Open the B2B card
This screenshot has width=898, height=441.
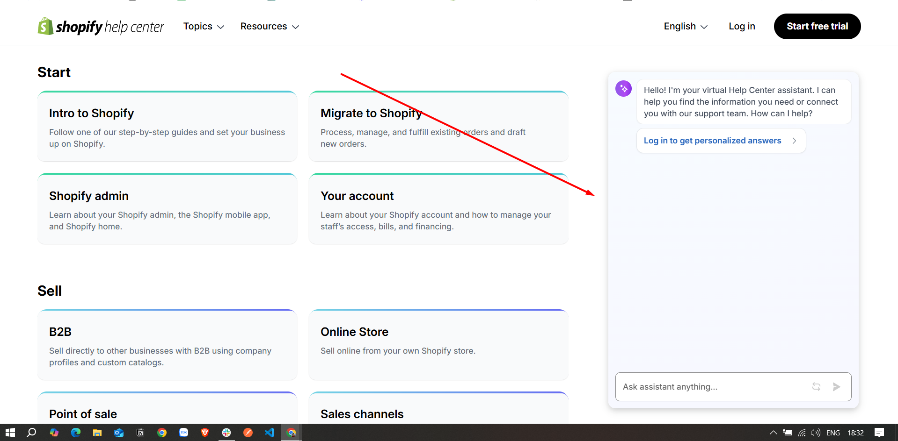[168, 345]
